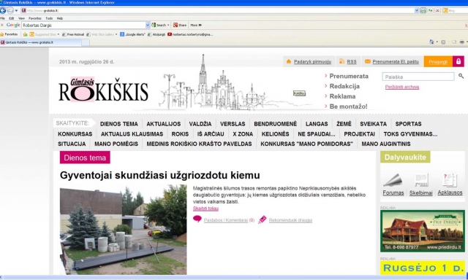The image size is (468, 280).
Task: Open the RSS link
Action: 352,62
